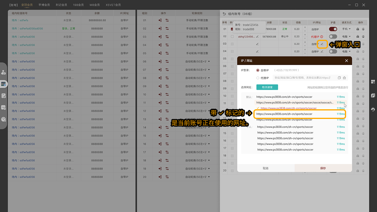The width and height of the screenshot is (377, 212).
Task: Uncheck the checkbox in account row 01
Action: coord(232,29)
